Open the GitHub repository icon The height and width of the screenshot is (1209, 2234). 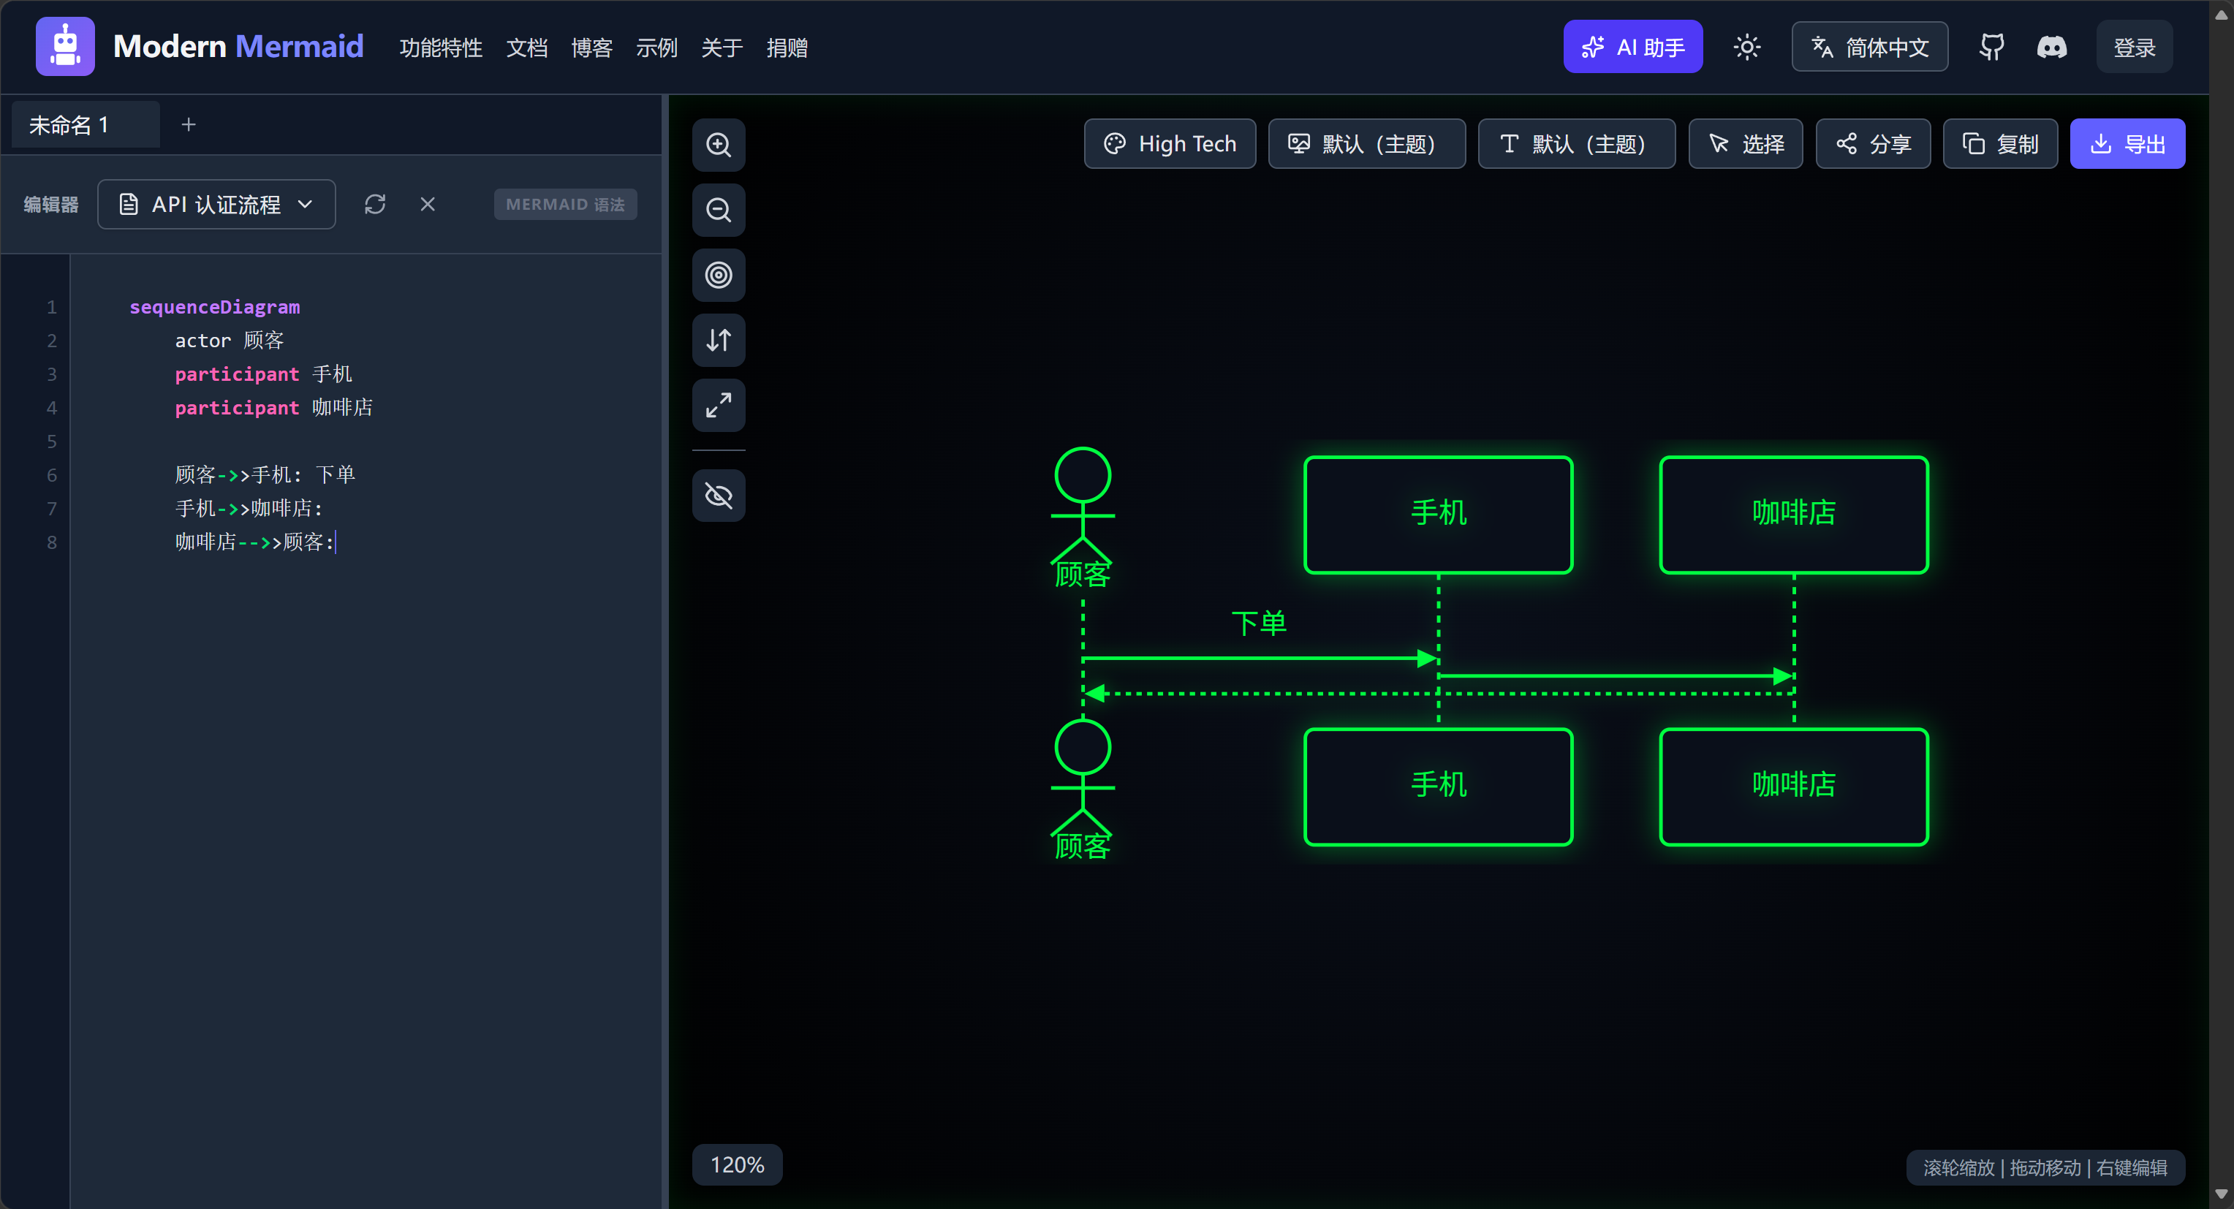[1991, 47]
